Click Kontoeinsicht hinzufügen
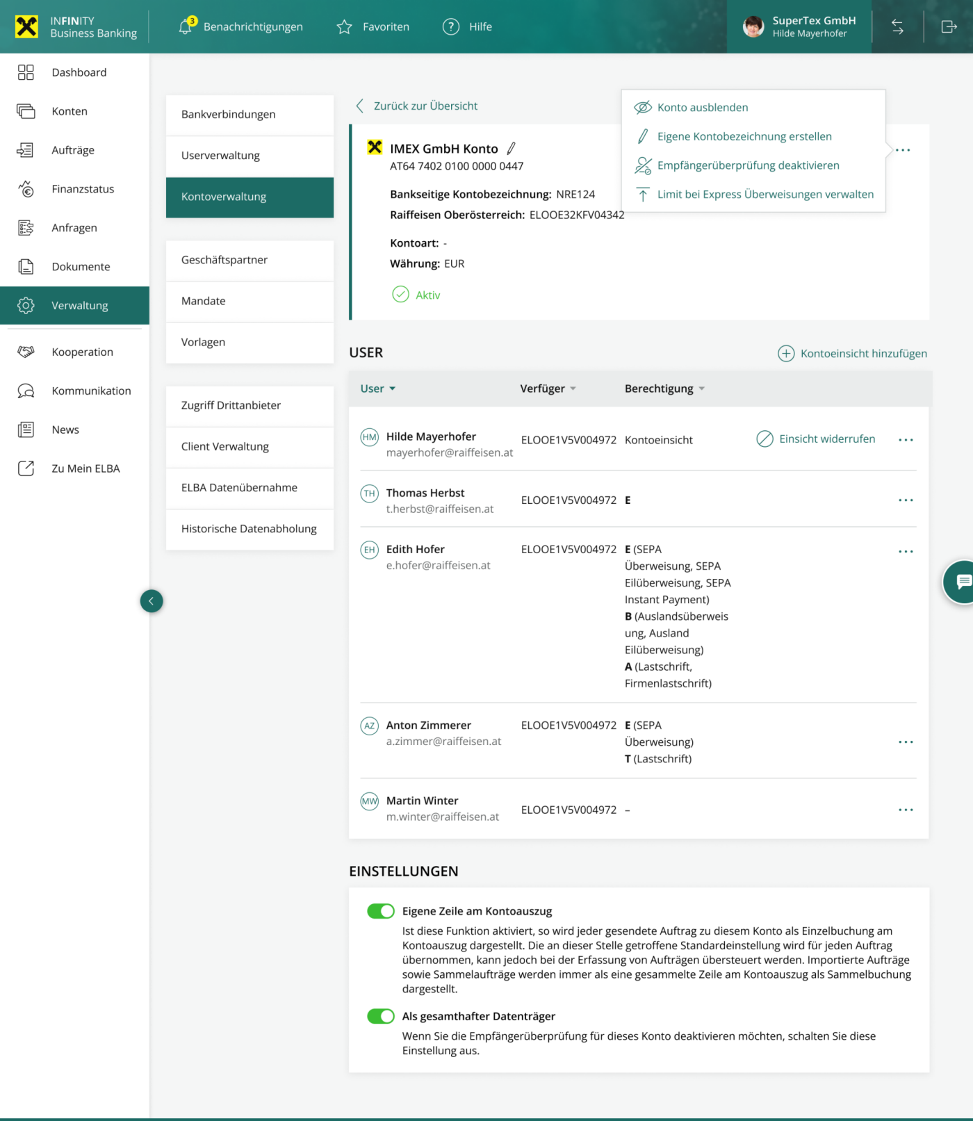Image resolution: width=973 pixels, height=1121 pixels. (852, 354)
